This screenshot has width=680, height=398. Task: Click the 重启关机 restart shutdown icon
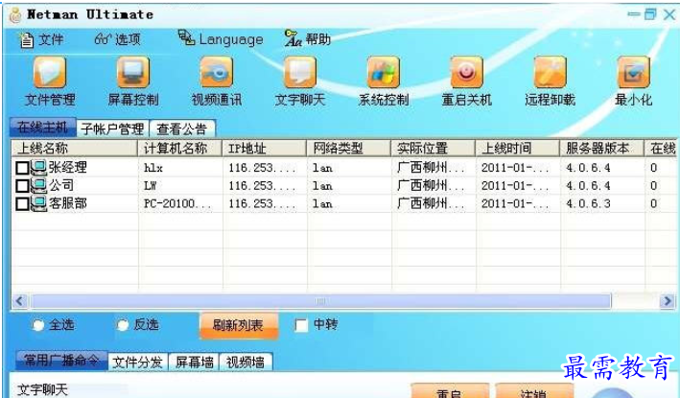[467, 72]
